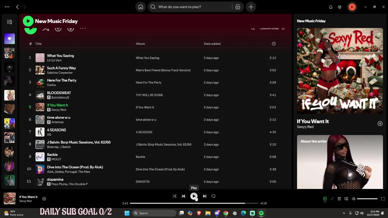Click the playback progress bar
The height and width of the screenshot is (218, 388).
coord(194,203)
